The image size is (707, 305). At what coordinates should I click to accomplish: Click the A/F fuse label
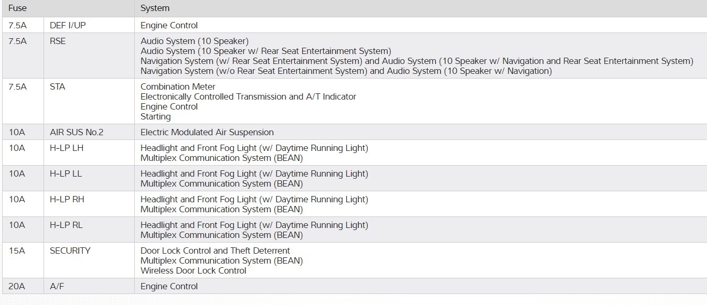tap(58, 286)
